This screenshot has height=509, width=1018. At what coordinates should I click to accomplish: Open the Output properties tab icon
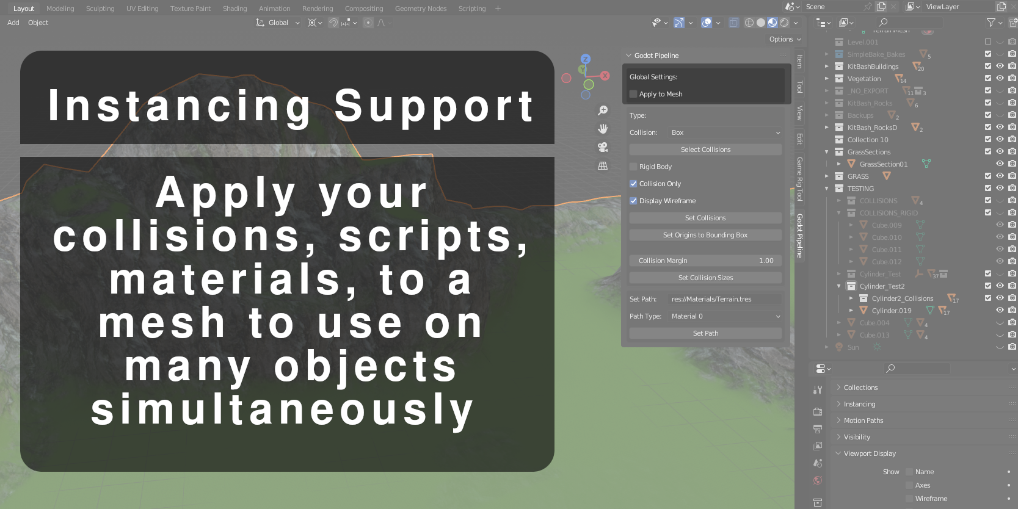click(818, 429)
